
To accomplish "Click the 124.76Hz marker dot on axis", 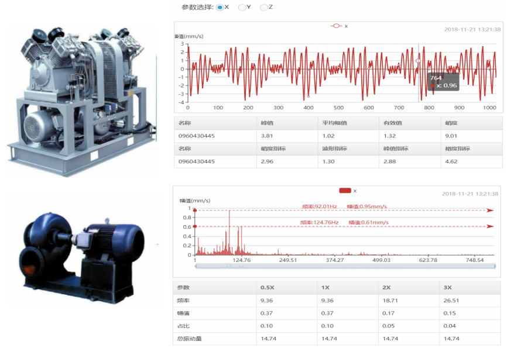I will 195,226.
